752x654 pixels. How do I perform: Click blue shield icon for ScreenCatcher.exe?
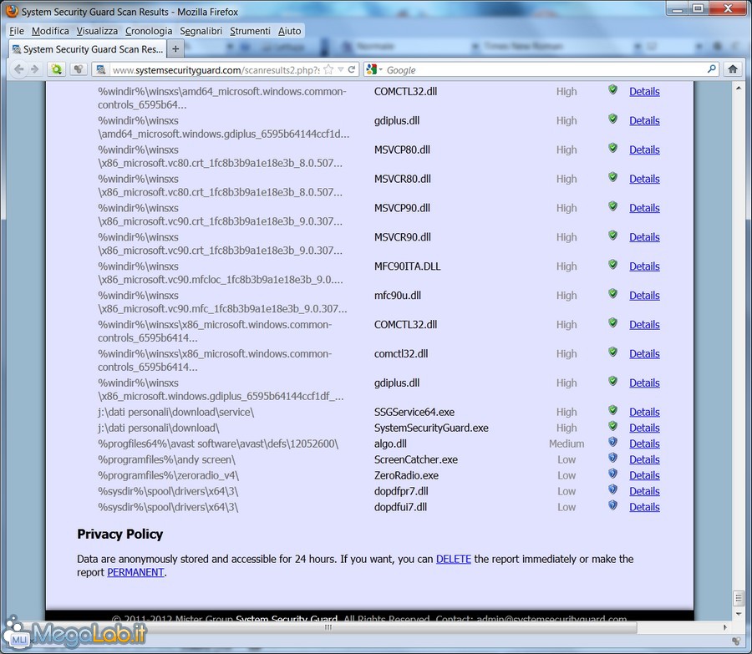[x=612, y=458]
